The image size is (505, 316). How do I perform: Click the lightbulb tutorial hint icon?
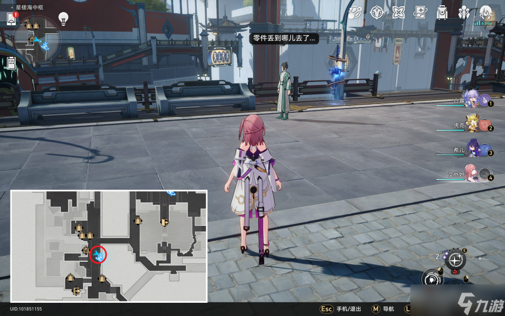(x=63, y=19)
